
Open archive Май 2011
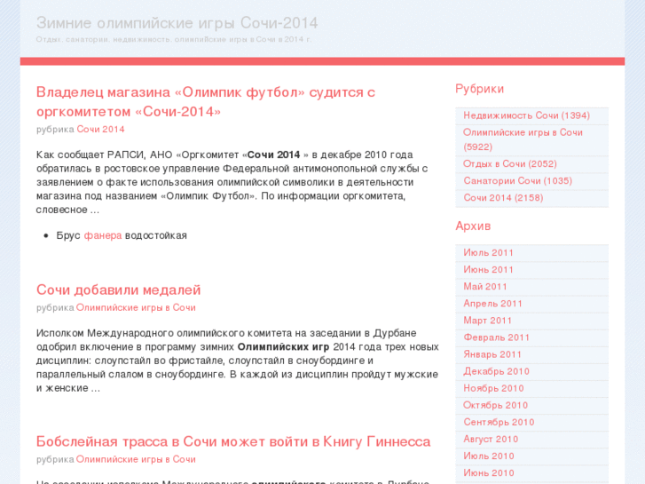pyautogui.click(x=485, y=286)
